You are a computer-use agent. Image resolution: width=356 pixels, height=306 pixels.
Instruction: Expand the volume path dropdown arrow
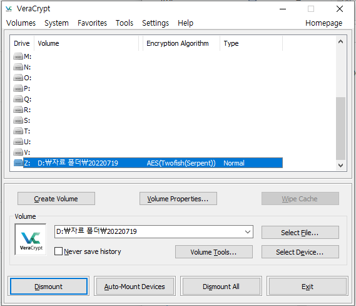pos(248,232)
